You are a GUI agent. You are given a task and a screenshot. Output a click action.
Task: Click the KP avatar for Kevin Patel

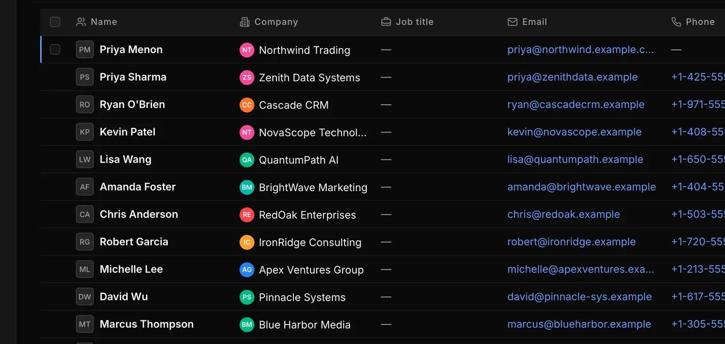(85, 132)
